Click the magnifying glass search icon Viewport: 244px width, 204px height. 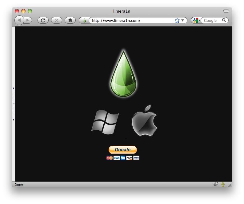(224, 20)
